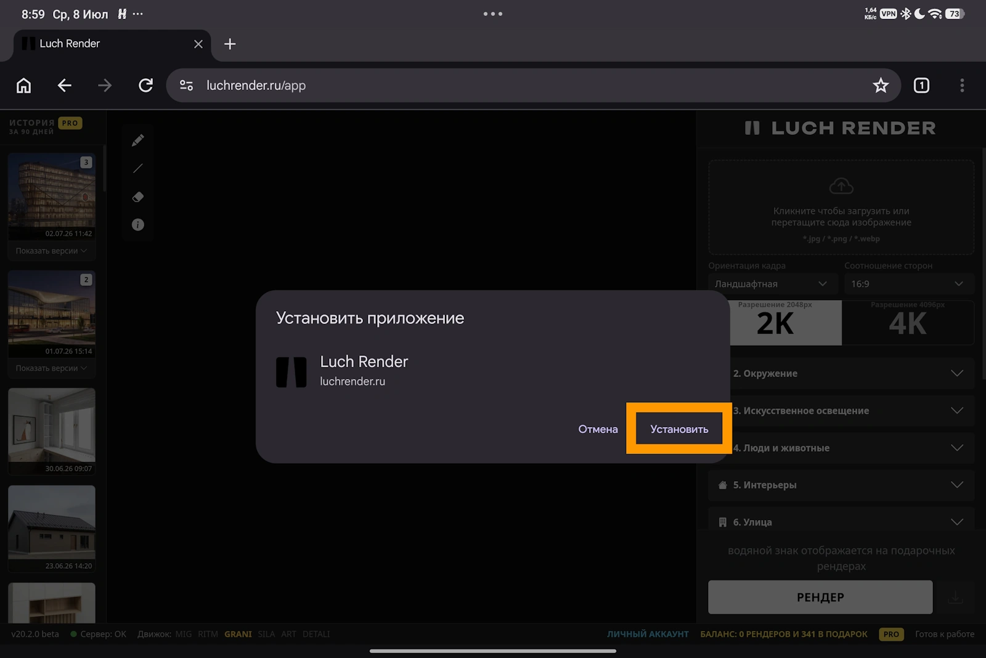986x658 pixels.
Task: Click the Luch Render app icon in dialog
Action: (x=291, y=372)
